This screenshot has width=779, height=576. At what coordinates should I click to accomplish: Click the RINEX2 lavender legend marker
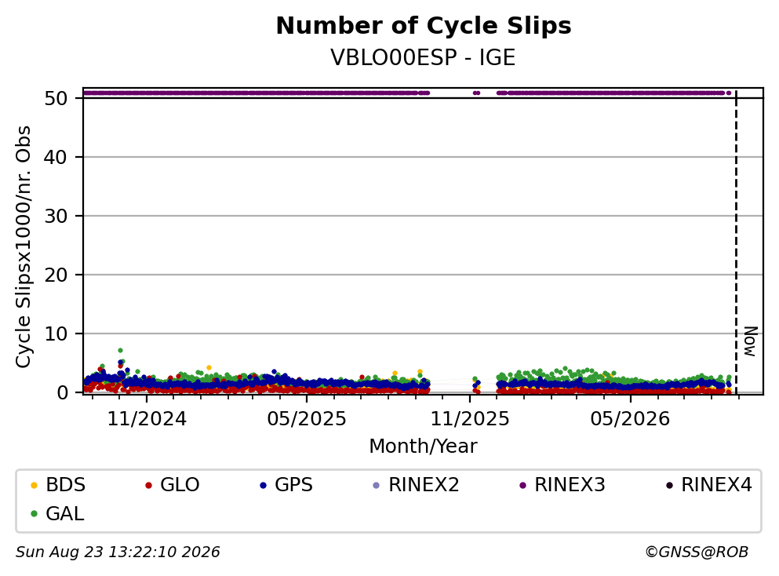[x=376, y=485]
